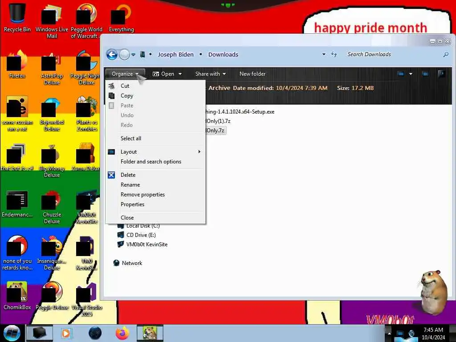Open Peggle Deluxe desktop icon
The width and height of the screenshot is (456, 342).
pyautogui.click(x=53, y=296)
